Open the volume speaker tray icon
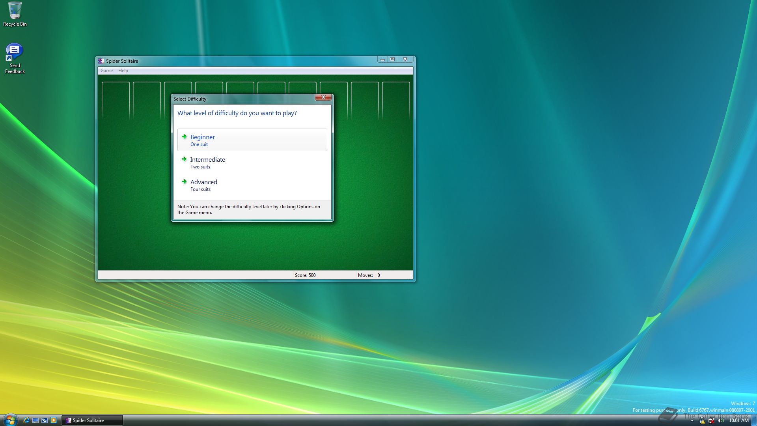This screenshot has height=426, width=757. click(721, 420)
